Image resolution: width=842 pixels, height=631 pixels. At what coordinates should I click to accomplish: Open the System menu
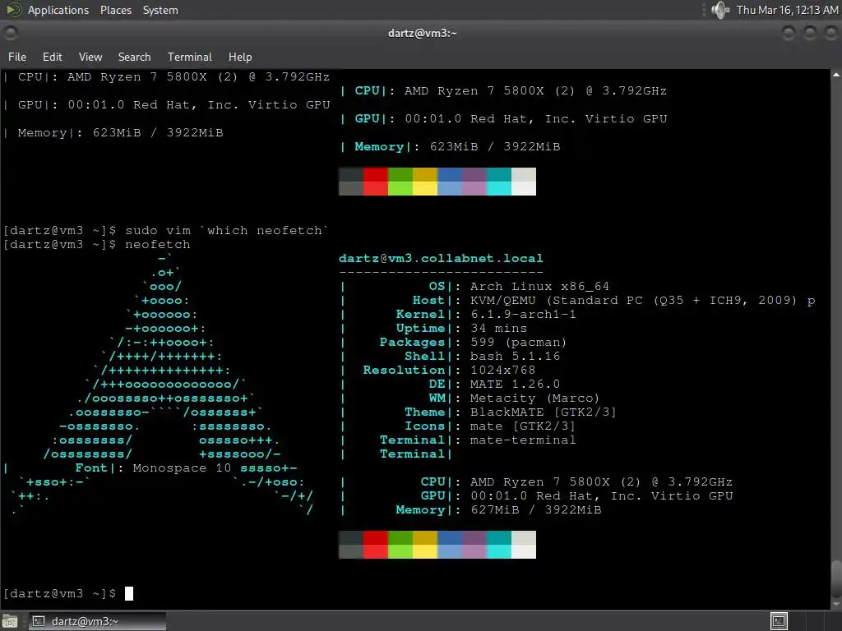(x=160, y=10)
